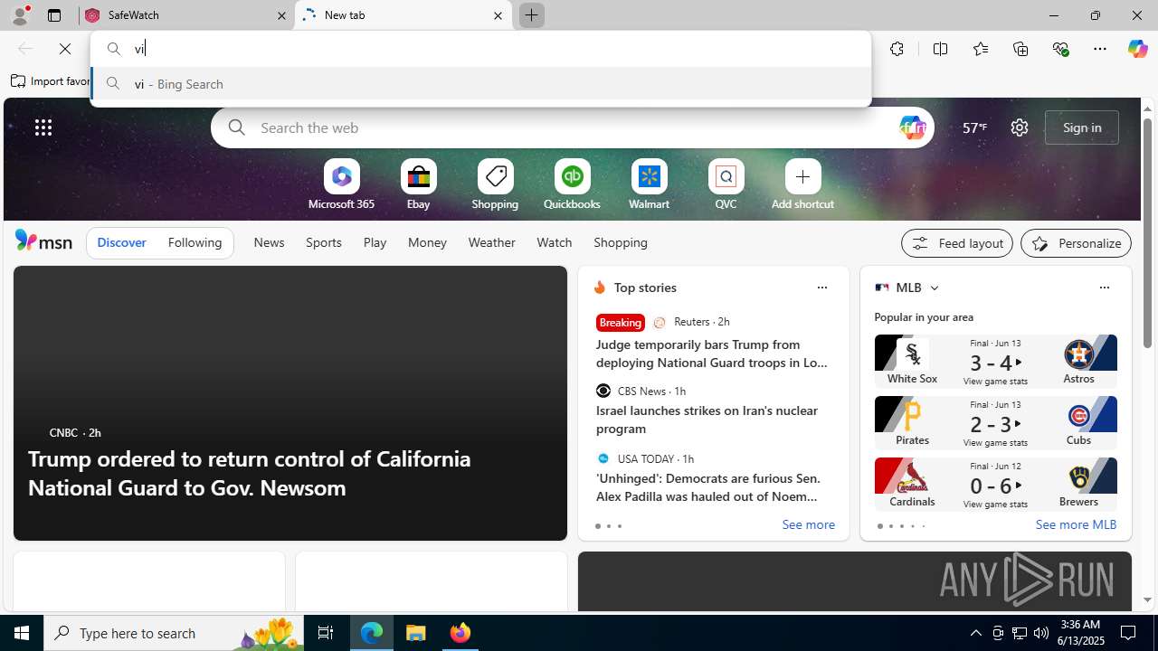Open the Windows Start menu
This screenshot has height=651, width=1158.
click(x=22, y=633)
